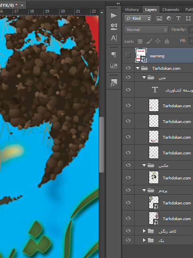
Task: Show the hidden warning layer
Action: click(128, 55)
